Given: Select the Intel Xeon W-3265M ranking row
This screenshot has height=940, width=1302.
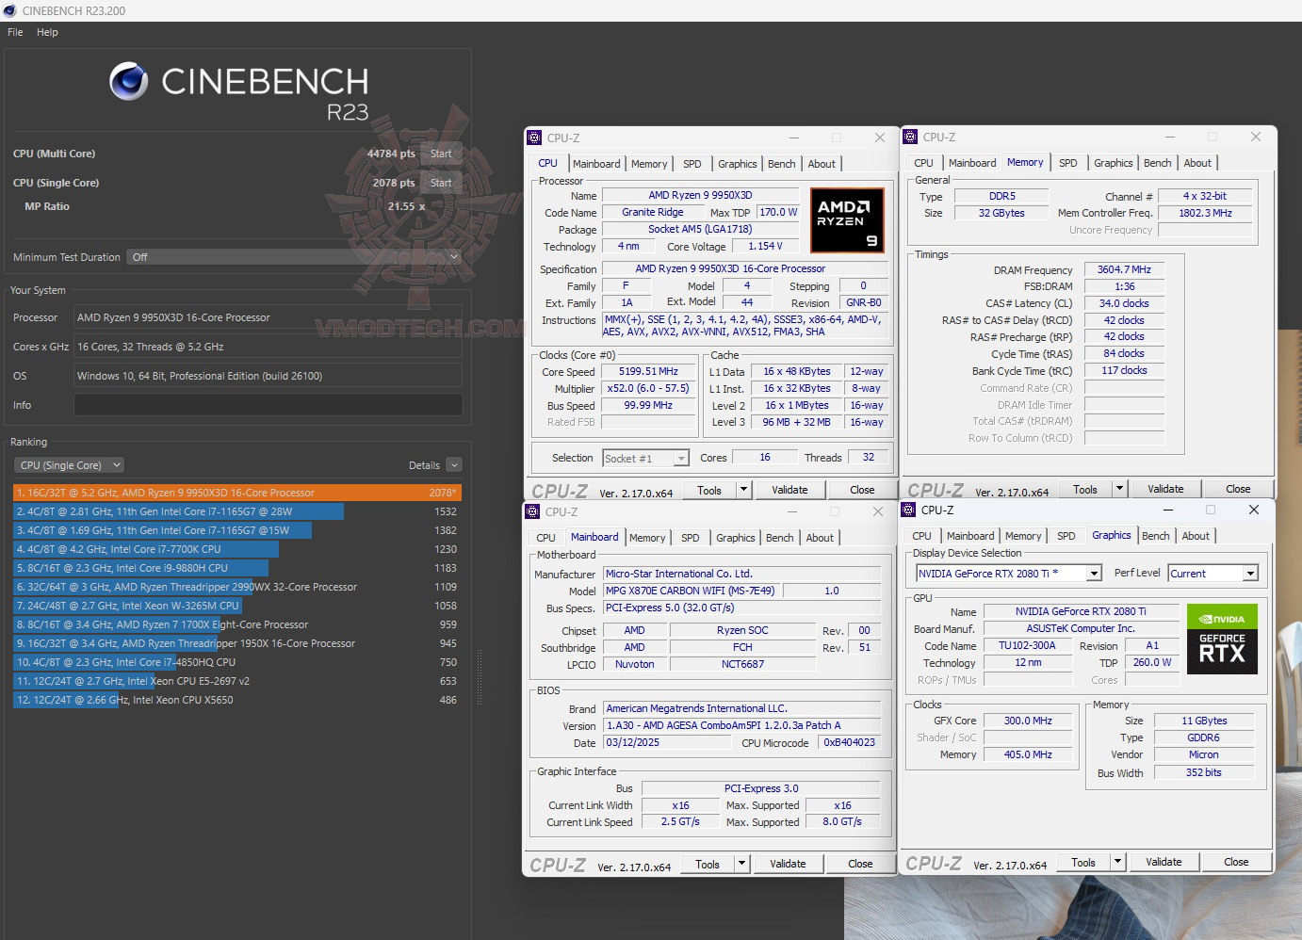Looking at the screenshot, I should tap(237, 606).
